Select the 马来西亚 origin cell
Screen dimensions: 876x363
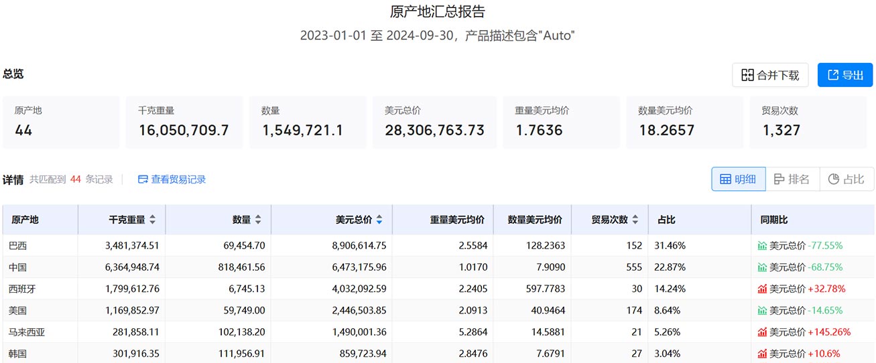pos(40,332)
